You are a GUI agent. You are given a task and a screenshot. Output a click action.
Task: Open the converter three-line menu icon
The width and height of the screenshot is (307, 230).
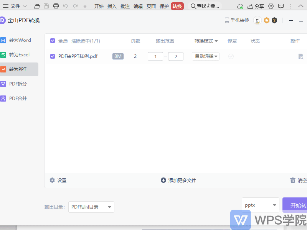point(291,21)
